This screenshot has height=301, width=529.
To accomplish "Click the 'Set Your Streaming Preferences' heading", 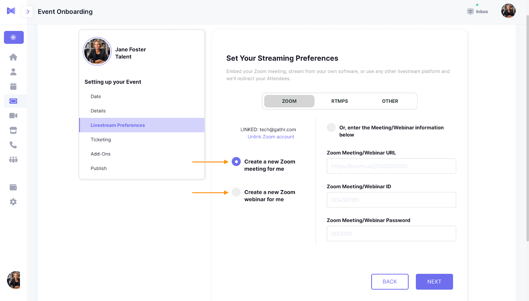I will coord(282,58).
